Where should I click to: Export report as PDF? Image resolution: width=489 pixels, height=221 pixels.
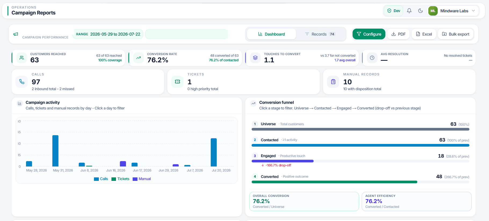point(399,34)
